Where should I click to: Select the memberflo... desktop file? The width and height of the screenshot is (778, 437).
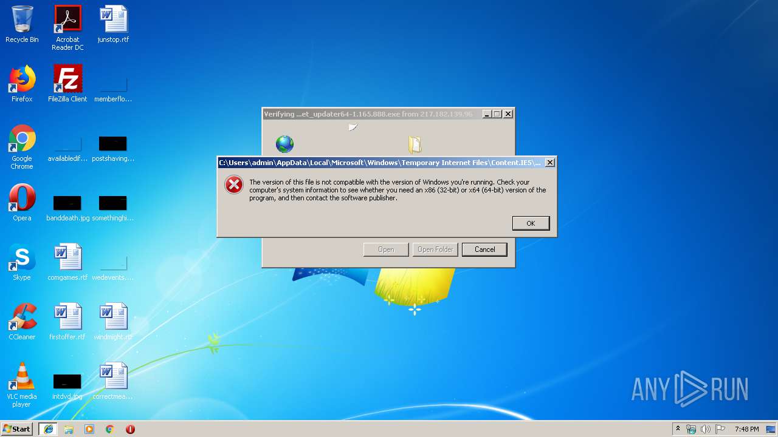point(113,90)
